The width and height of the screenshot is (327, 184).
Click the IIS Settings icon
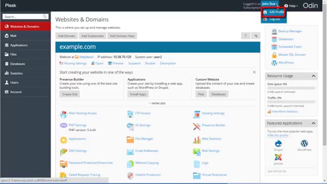coord(130,126)
